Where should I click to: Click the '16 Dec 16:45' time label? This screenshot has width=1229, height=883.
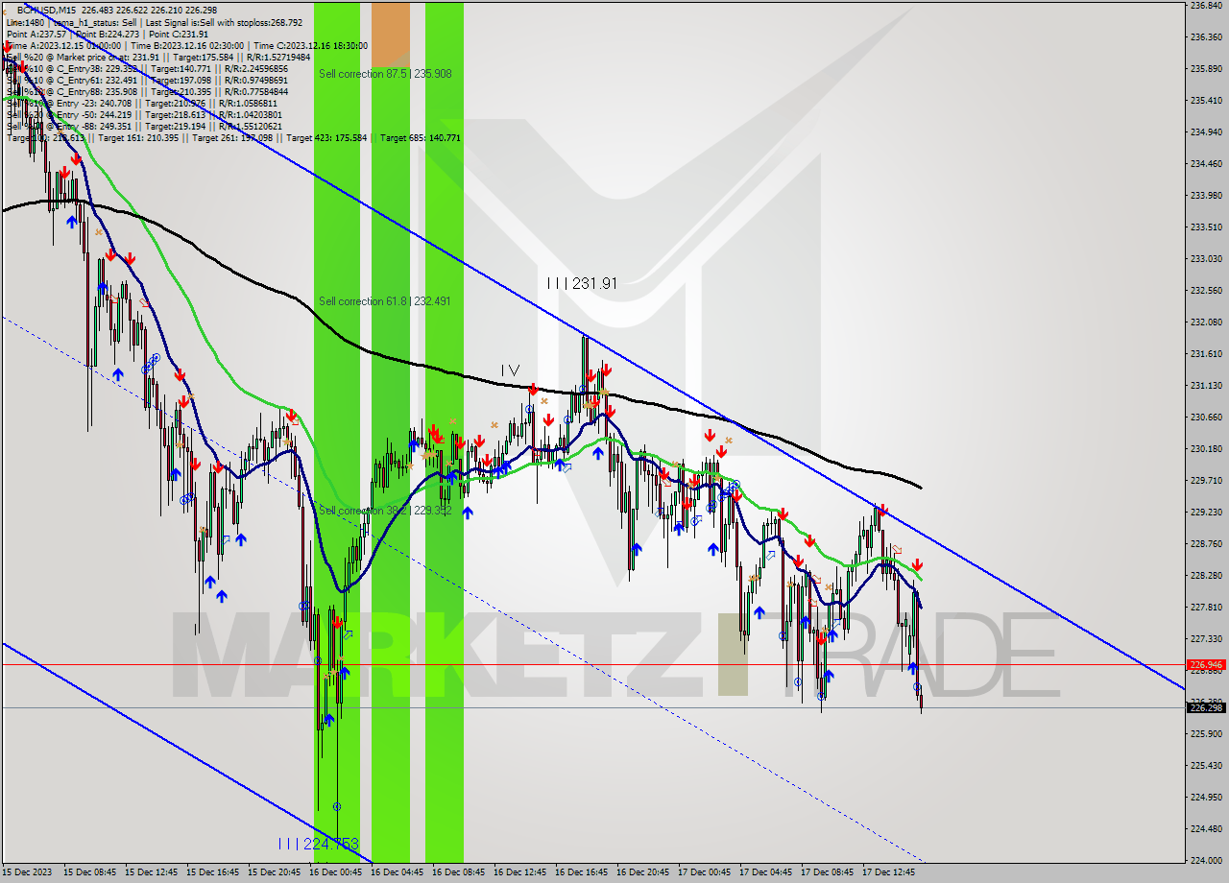(x=582, y=872)
